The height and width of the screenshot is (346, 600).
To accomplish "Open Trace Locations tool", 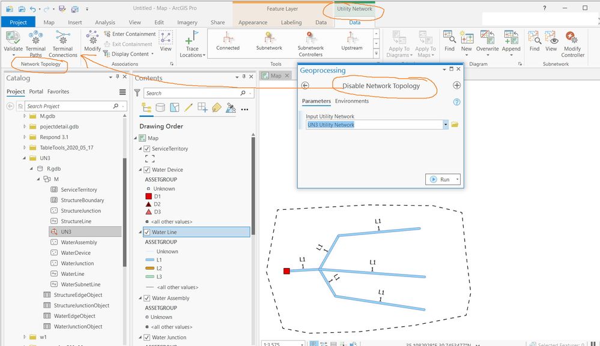I will 192,44.
